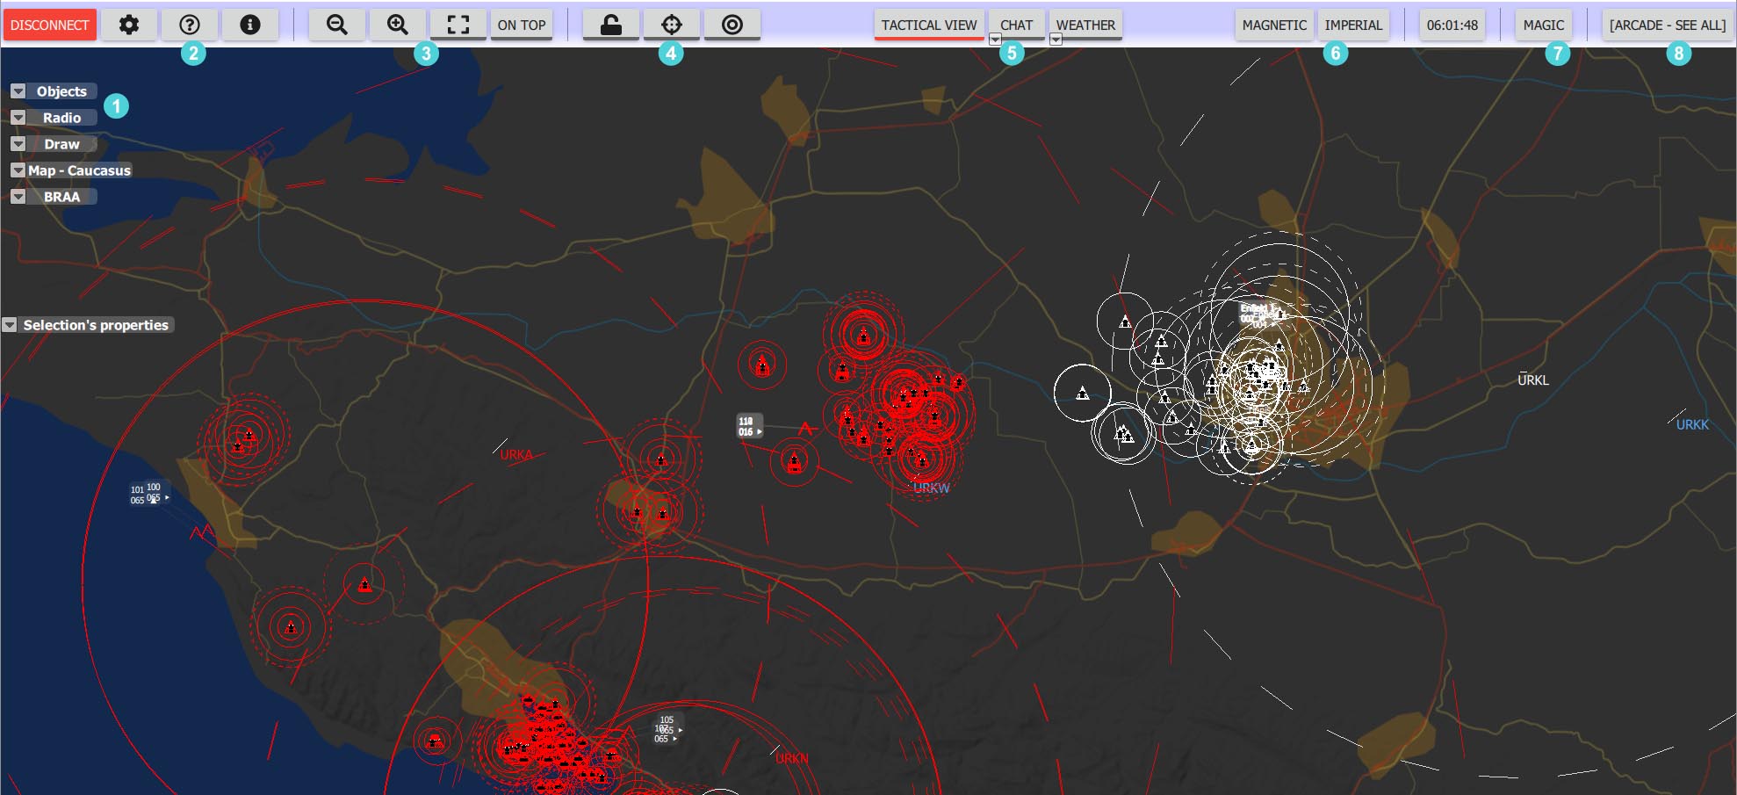Open the WEATHER panel tab
The width and height of the screenshot is (1737, 795).
coord(1085,25)
